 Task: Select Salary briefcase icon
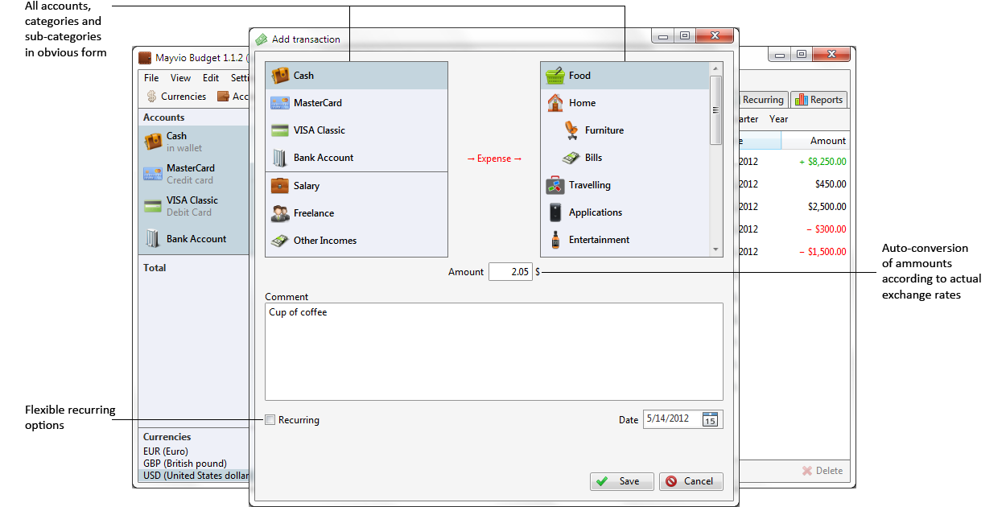(x=280, y=186)
